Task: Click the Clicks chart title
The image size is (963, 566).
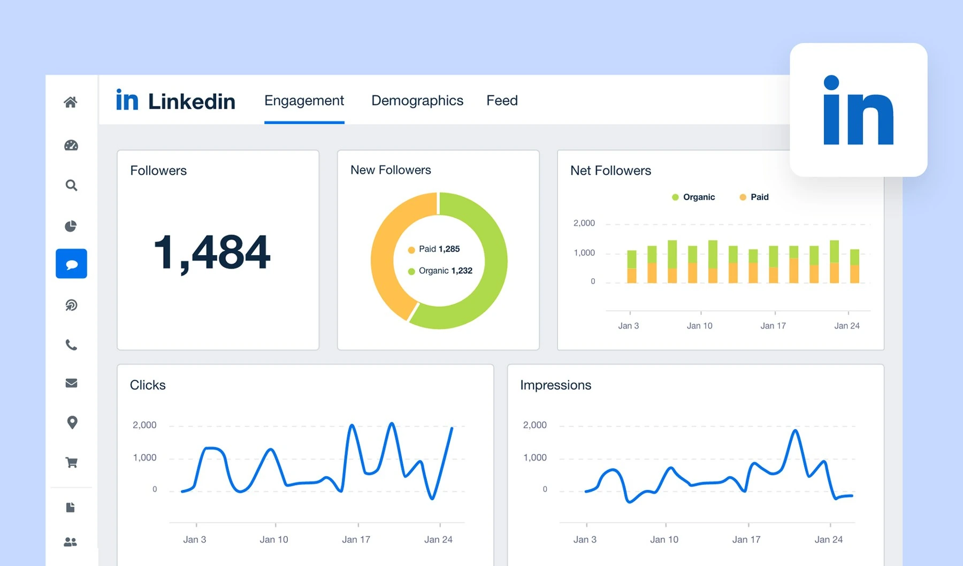Action: click(x=148, y=385)
